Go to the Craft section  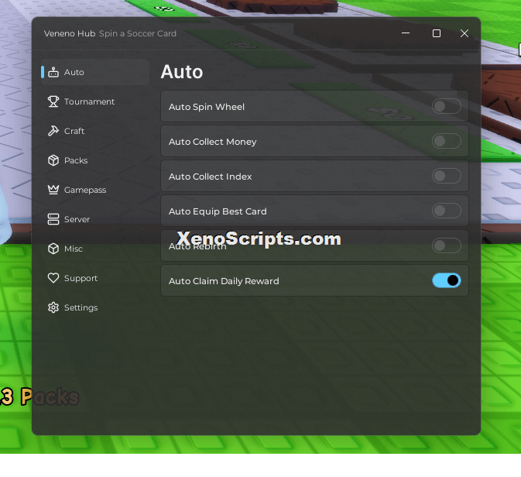tap(74, 131)
